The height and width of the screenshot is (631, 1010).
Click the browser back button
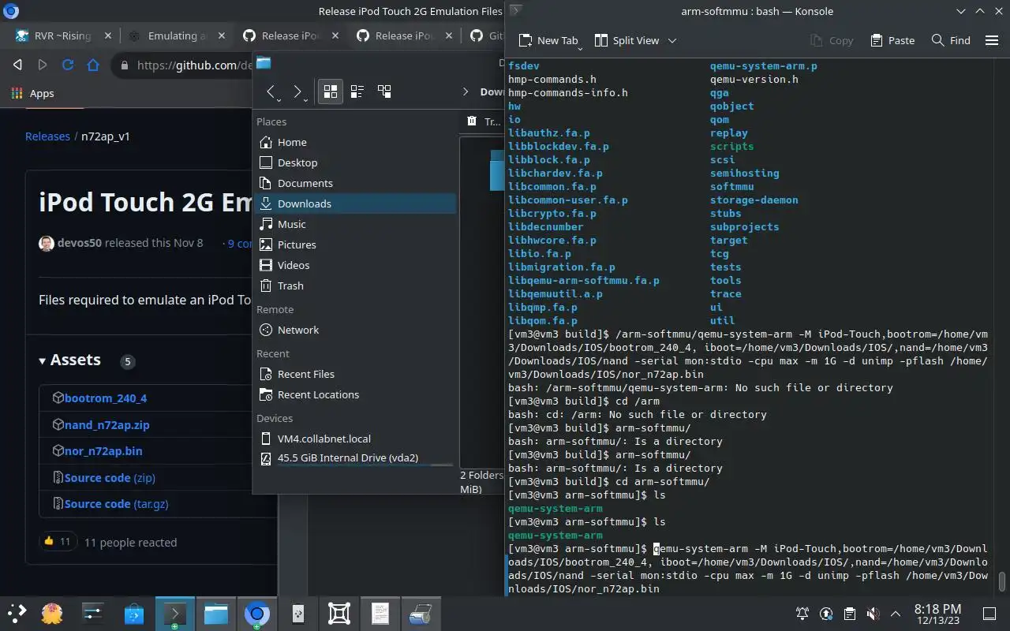[17, 65]
